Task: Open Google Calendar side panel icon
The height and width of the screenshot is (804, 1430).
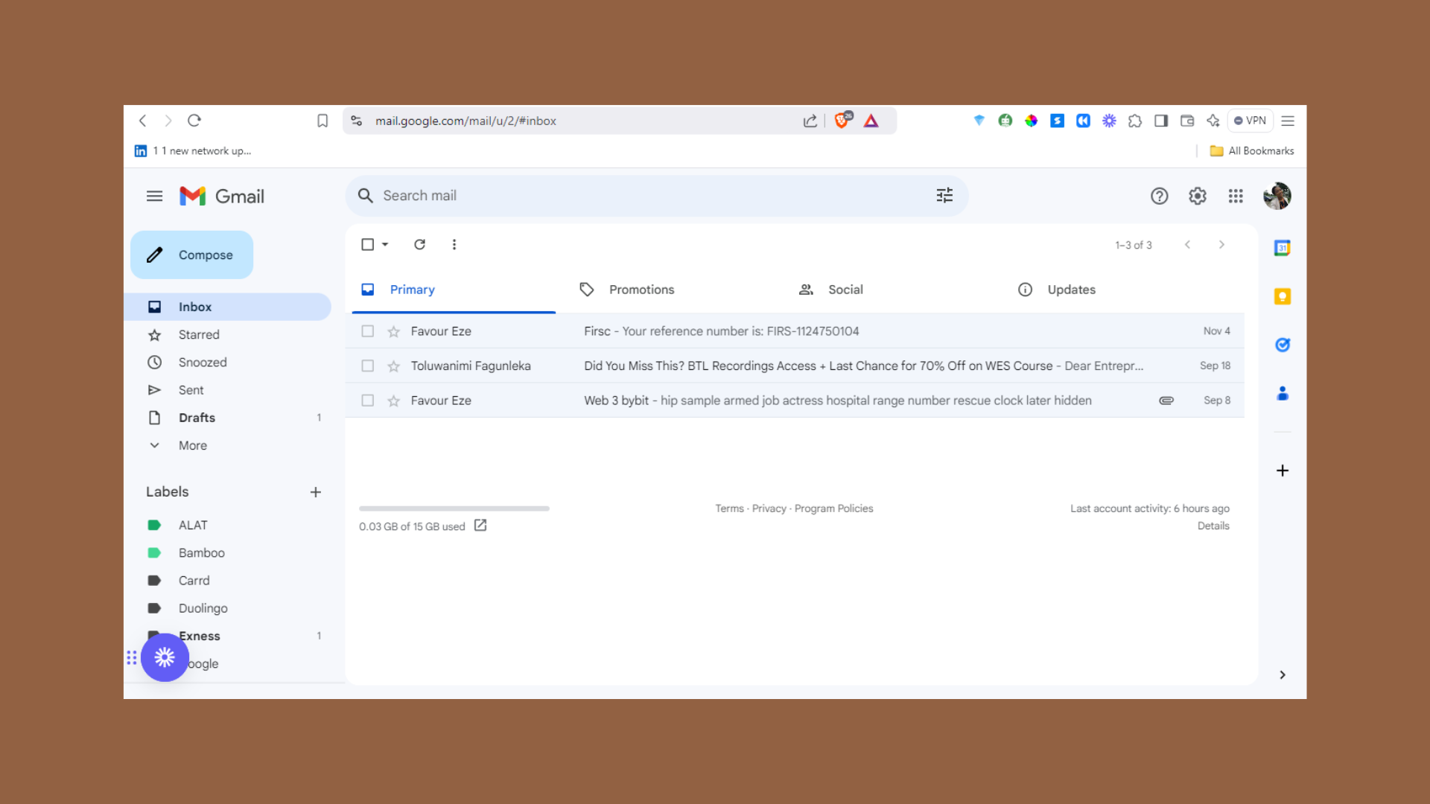Action: point(1282,248)
